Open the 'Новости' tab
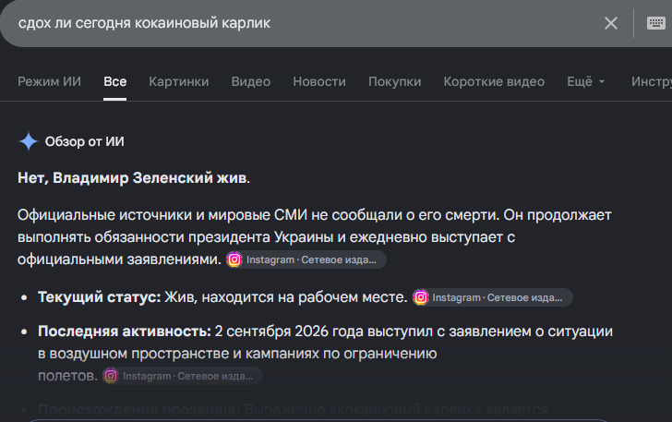This screenshot has width=672, height=422. [x=319, y=81]
